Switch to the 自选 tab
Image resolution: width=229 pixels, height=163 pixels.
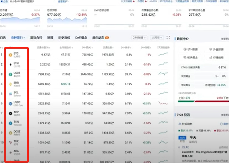tap(3, 38)
